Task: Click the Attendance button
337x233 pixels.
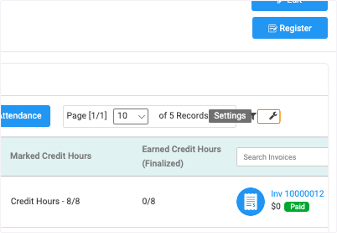Action: 25,116
